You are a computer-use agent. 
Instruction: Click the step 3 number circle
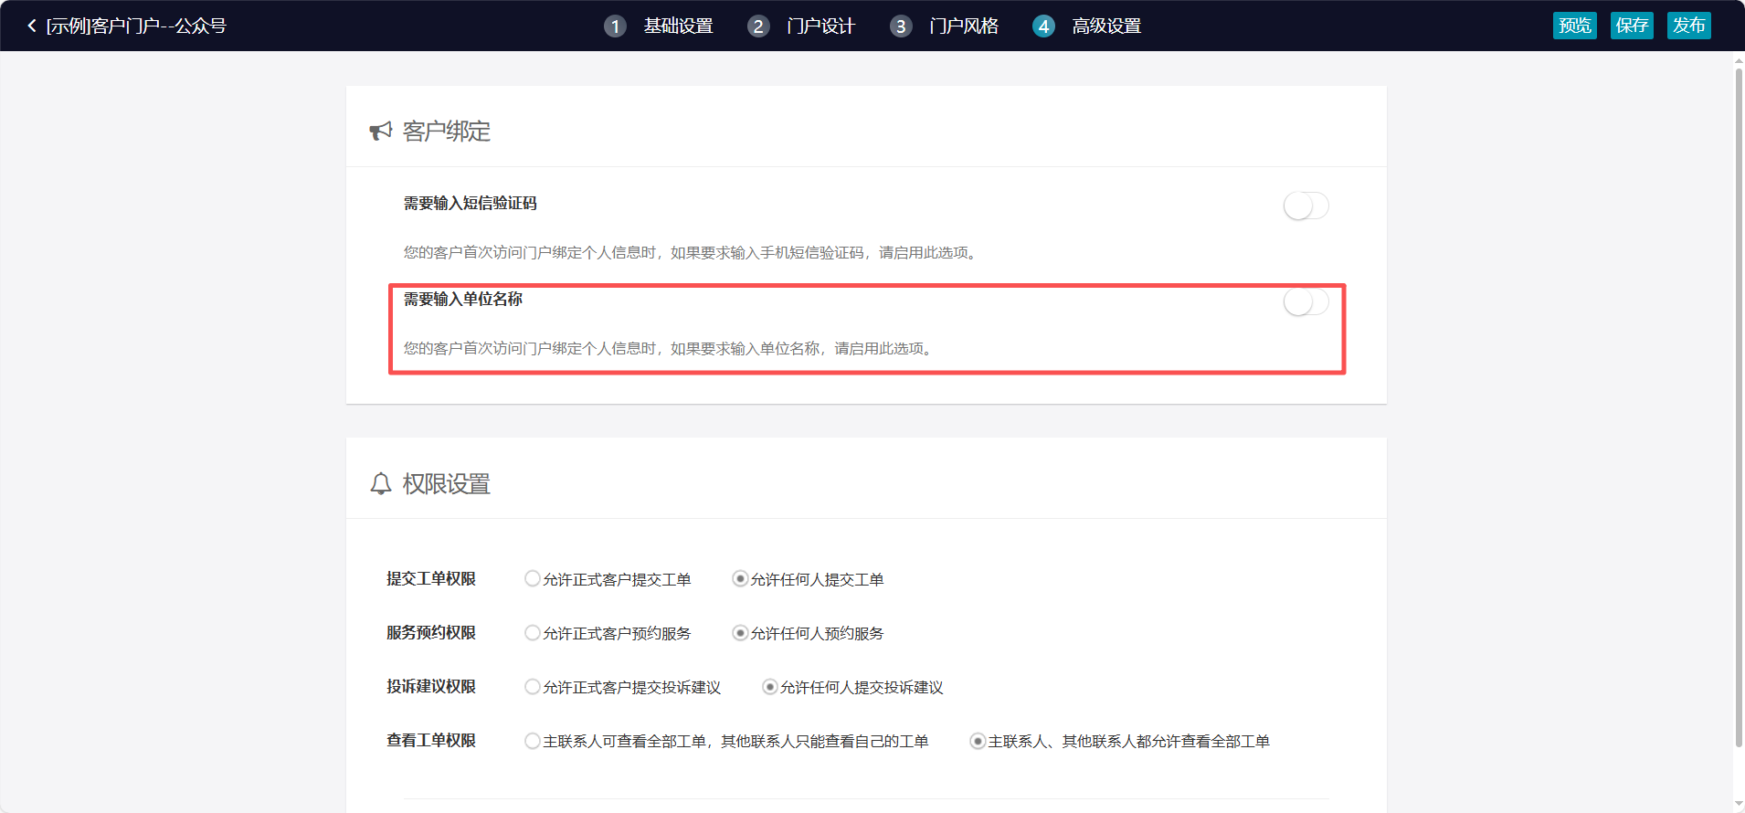click(x=901, y=26)
